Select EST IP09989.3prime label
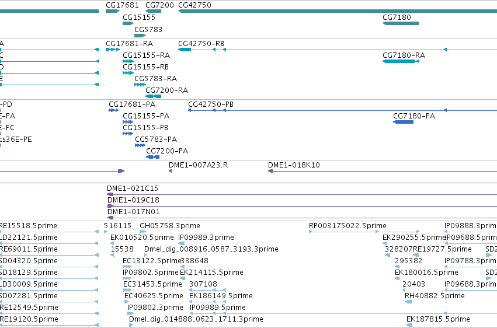 tap(206, 238)
